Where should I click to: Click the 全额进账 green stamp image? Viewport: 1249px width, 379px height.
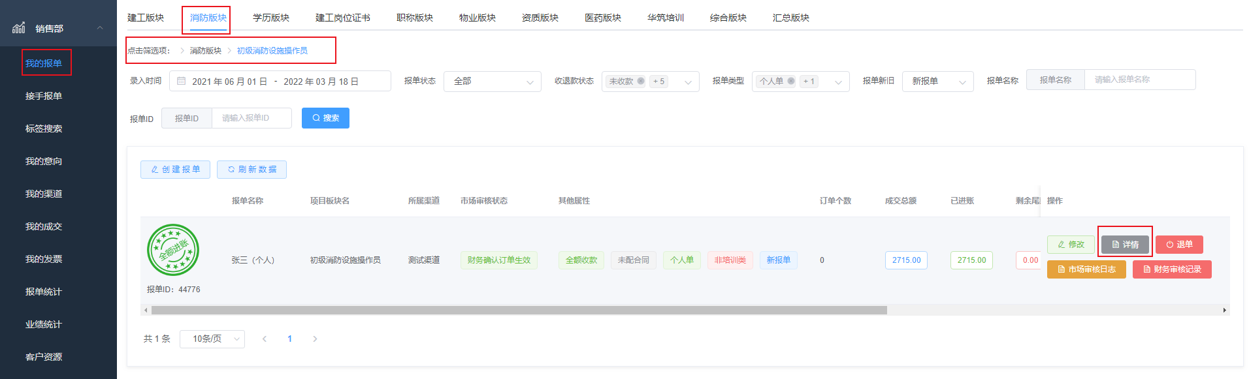[173, 250]
